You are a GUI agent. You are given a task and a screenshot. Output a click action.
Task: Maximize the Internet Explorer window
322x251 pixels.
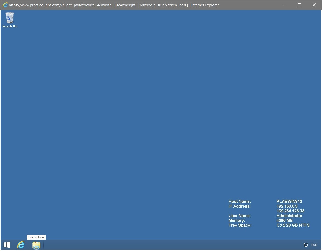[x=299, y=5]
